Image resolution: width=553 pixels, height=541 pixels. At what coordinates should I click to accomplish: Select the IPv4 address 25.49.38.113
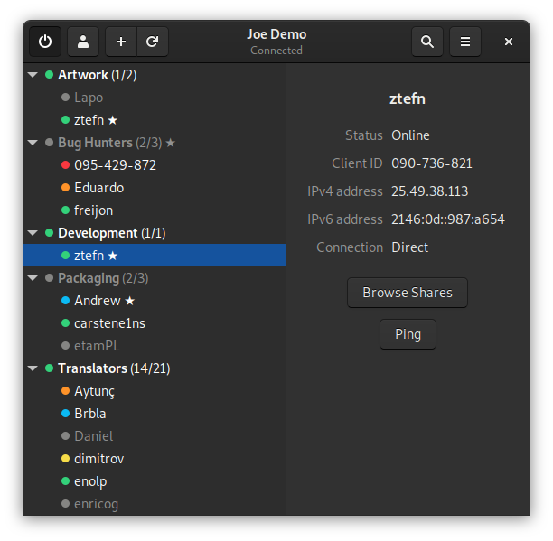point(429,191)
